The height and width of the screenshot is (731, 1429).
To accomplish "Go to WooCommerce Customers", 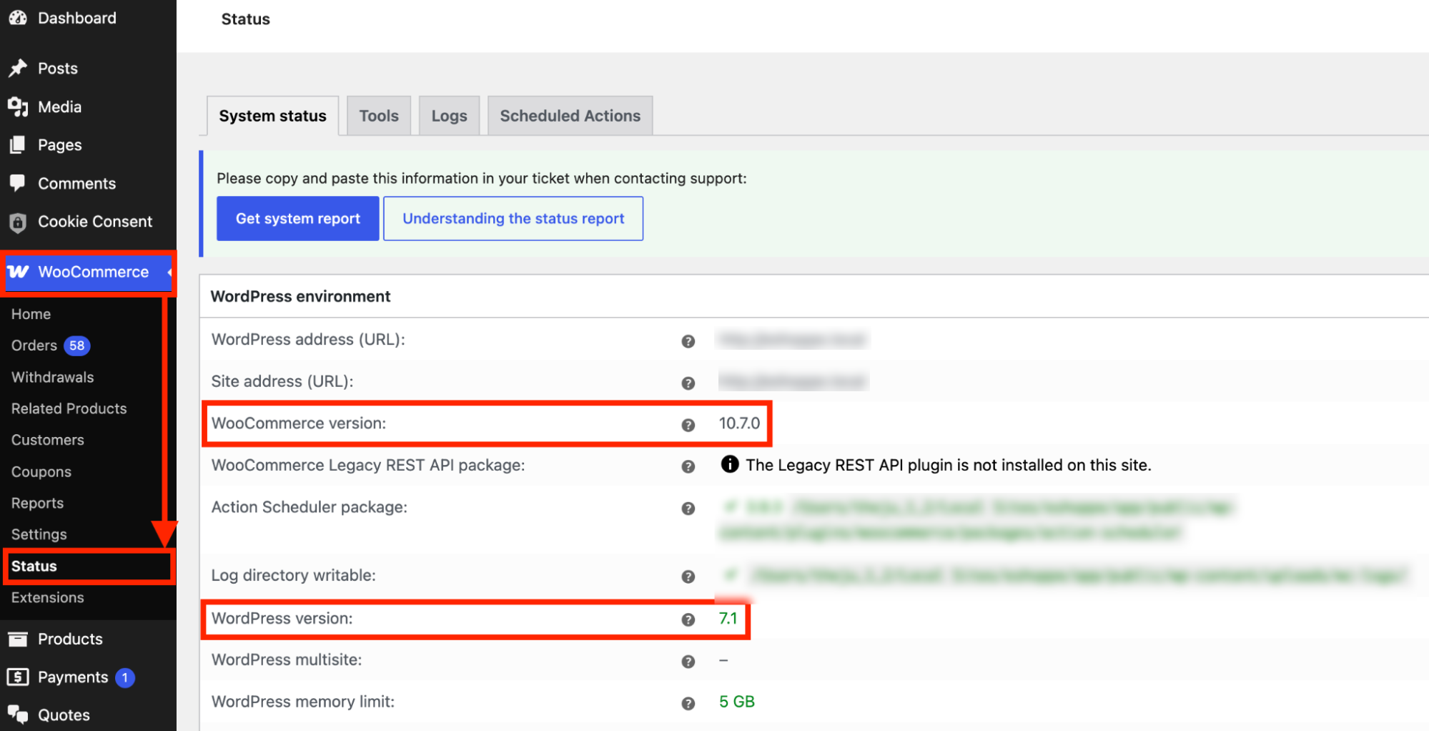I will coord(47,440).
